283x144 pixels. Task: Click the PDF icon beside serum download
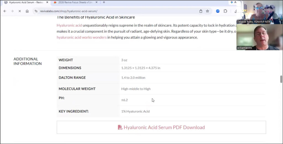pyautogui.click(x=120, y=127)
